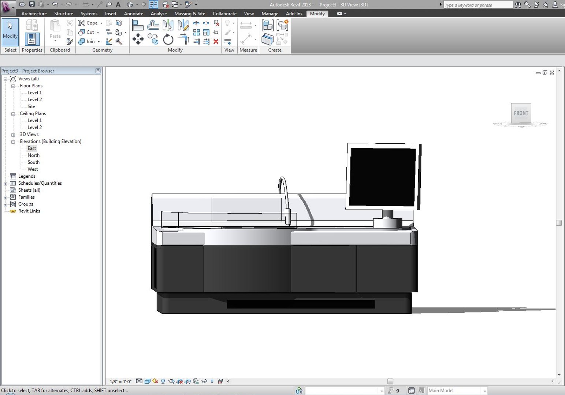Select the Rotate tool

(168, 39)
